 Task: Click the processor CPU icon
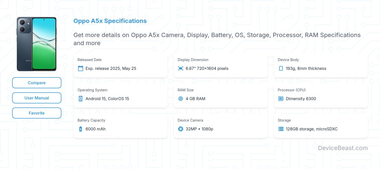coord(281,99)
